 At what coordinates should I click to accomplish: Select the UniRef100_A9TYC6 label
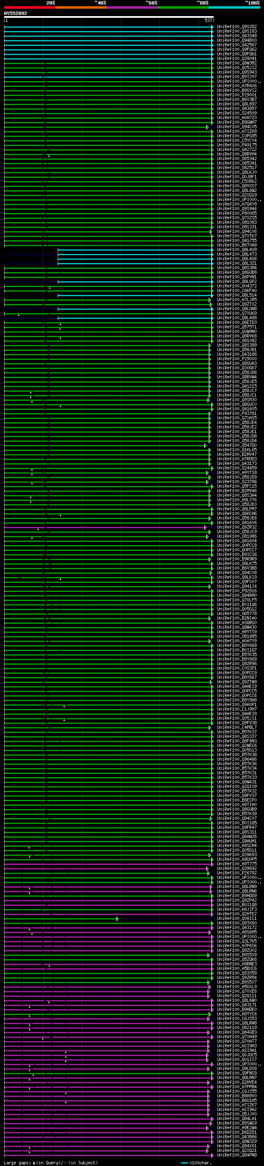point(237,1014)
